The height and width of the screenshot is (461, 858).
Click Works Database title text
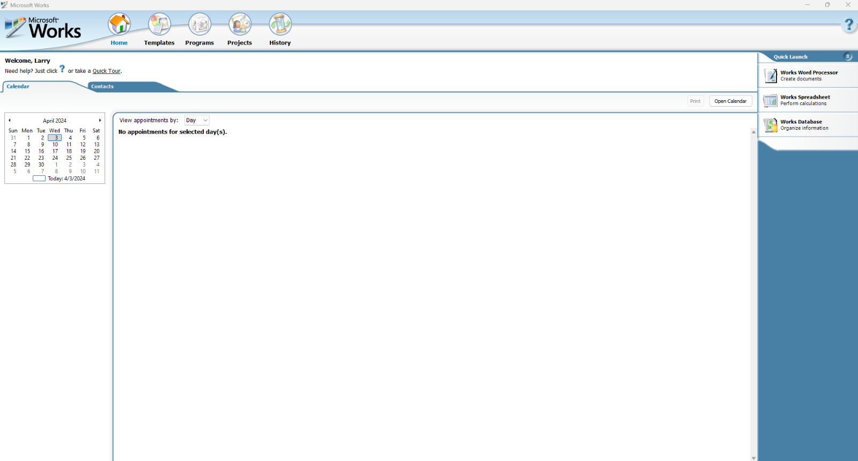(x=801, y=122)
